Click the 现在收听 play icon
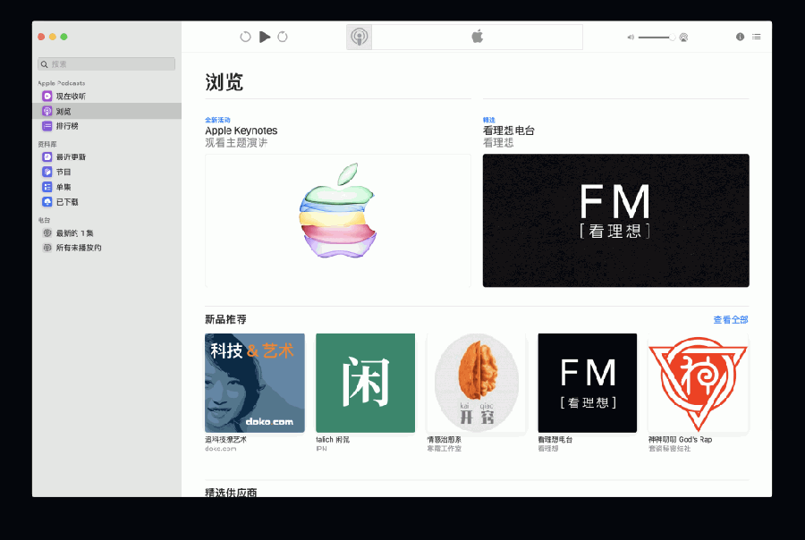805x540 pixels. (47, 96)
